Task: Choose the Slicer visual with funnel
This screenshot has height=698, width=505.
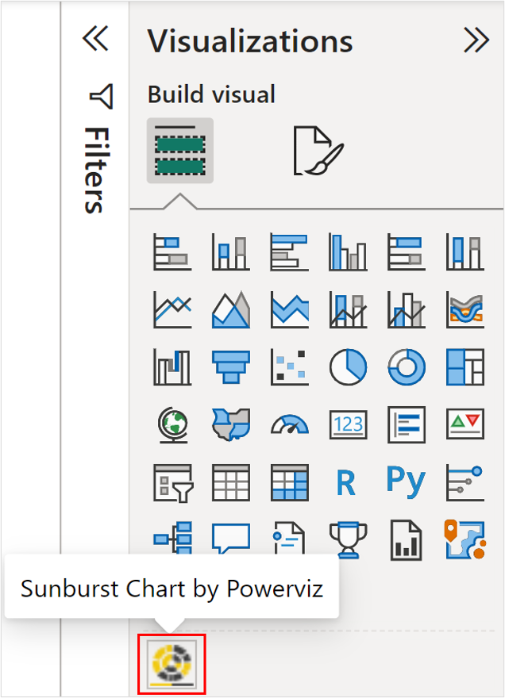Action: (172, 482)
